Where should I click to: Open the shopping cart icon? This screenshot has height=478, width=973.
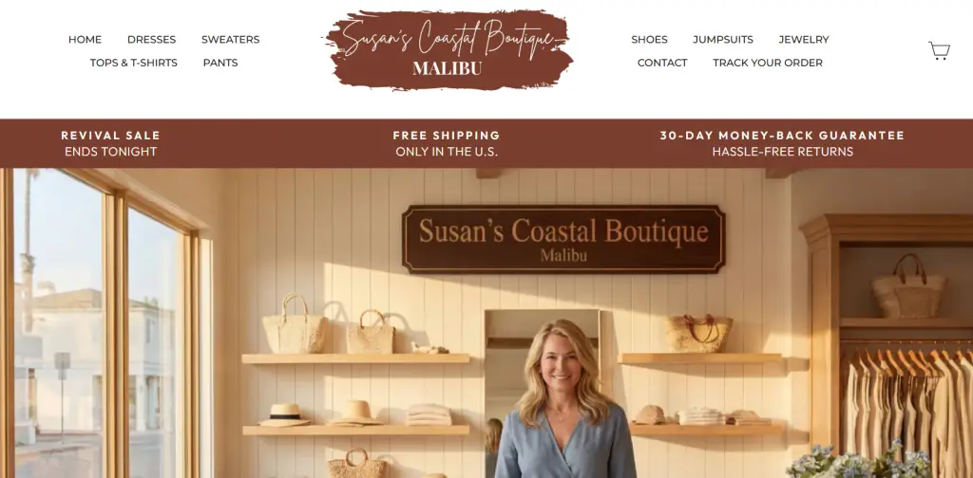939,50
